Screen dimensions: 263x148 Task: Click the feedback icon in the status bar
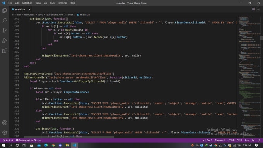(253, 140)
